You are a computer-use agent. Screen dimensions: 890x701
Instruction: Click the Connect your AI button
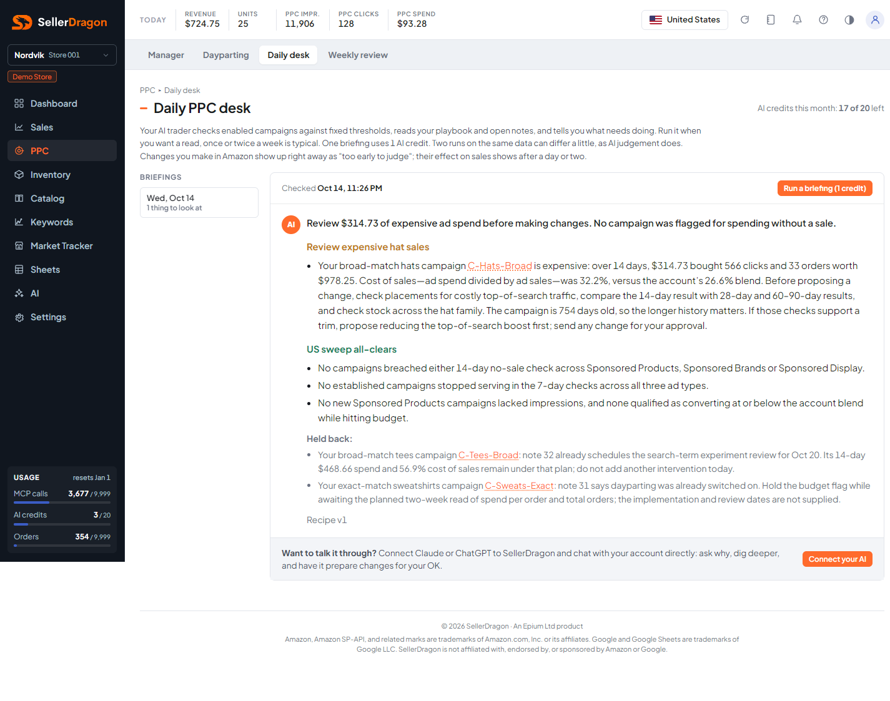837,559
